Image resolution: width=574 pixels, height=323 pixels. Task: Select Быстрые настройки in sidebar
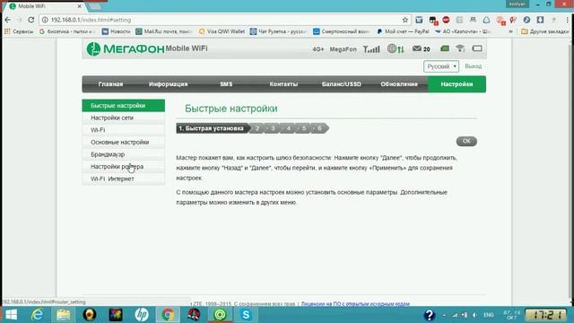[x=124, y=106]
